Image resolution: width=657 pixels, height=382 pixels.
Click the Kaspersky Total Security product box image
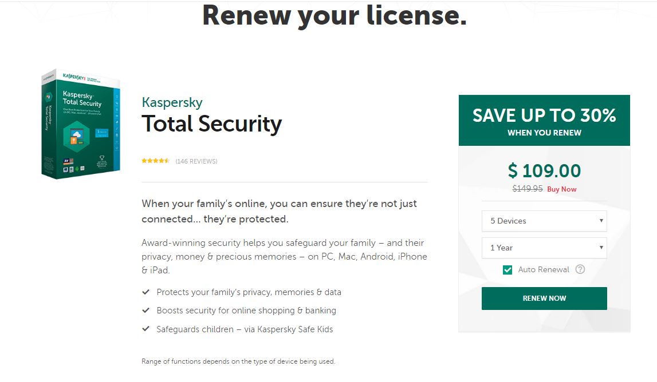point(81,124)
